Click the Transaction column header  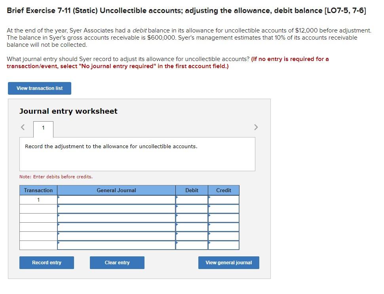(x=38, y=190)
